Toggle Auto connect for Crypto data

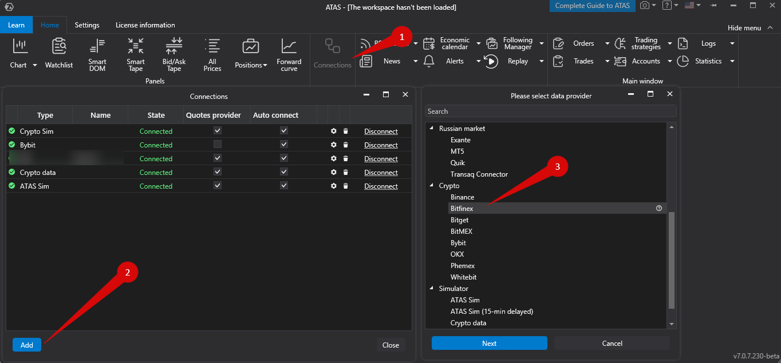click(284, 171)
